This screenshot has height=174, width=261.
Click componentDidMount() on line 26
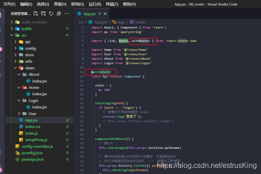[112, 139]
